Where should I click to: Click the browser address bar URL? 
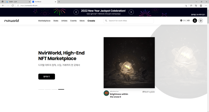(x=29, y=6)
